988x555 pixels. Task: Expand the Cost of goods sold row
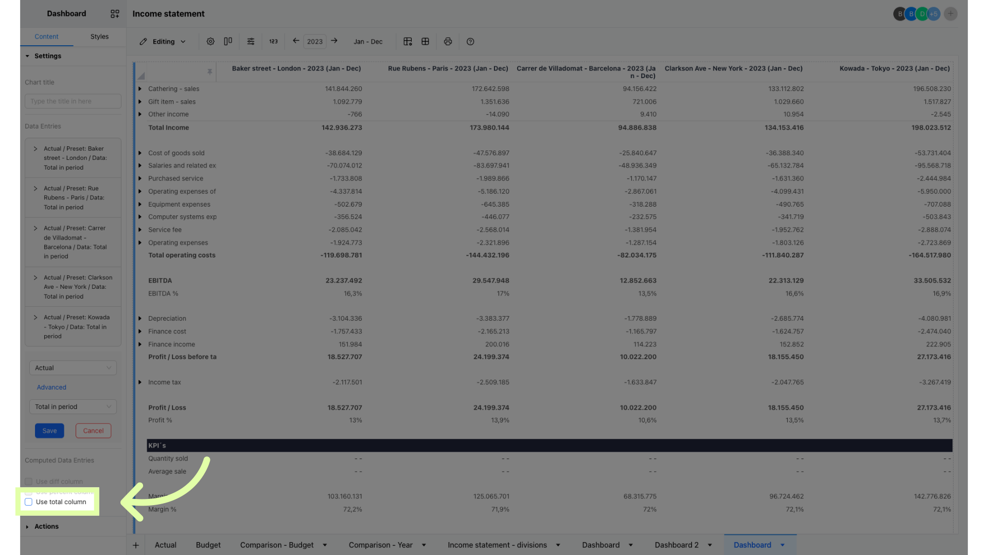click(140, 153)
